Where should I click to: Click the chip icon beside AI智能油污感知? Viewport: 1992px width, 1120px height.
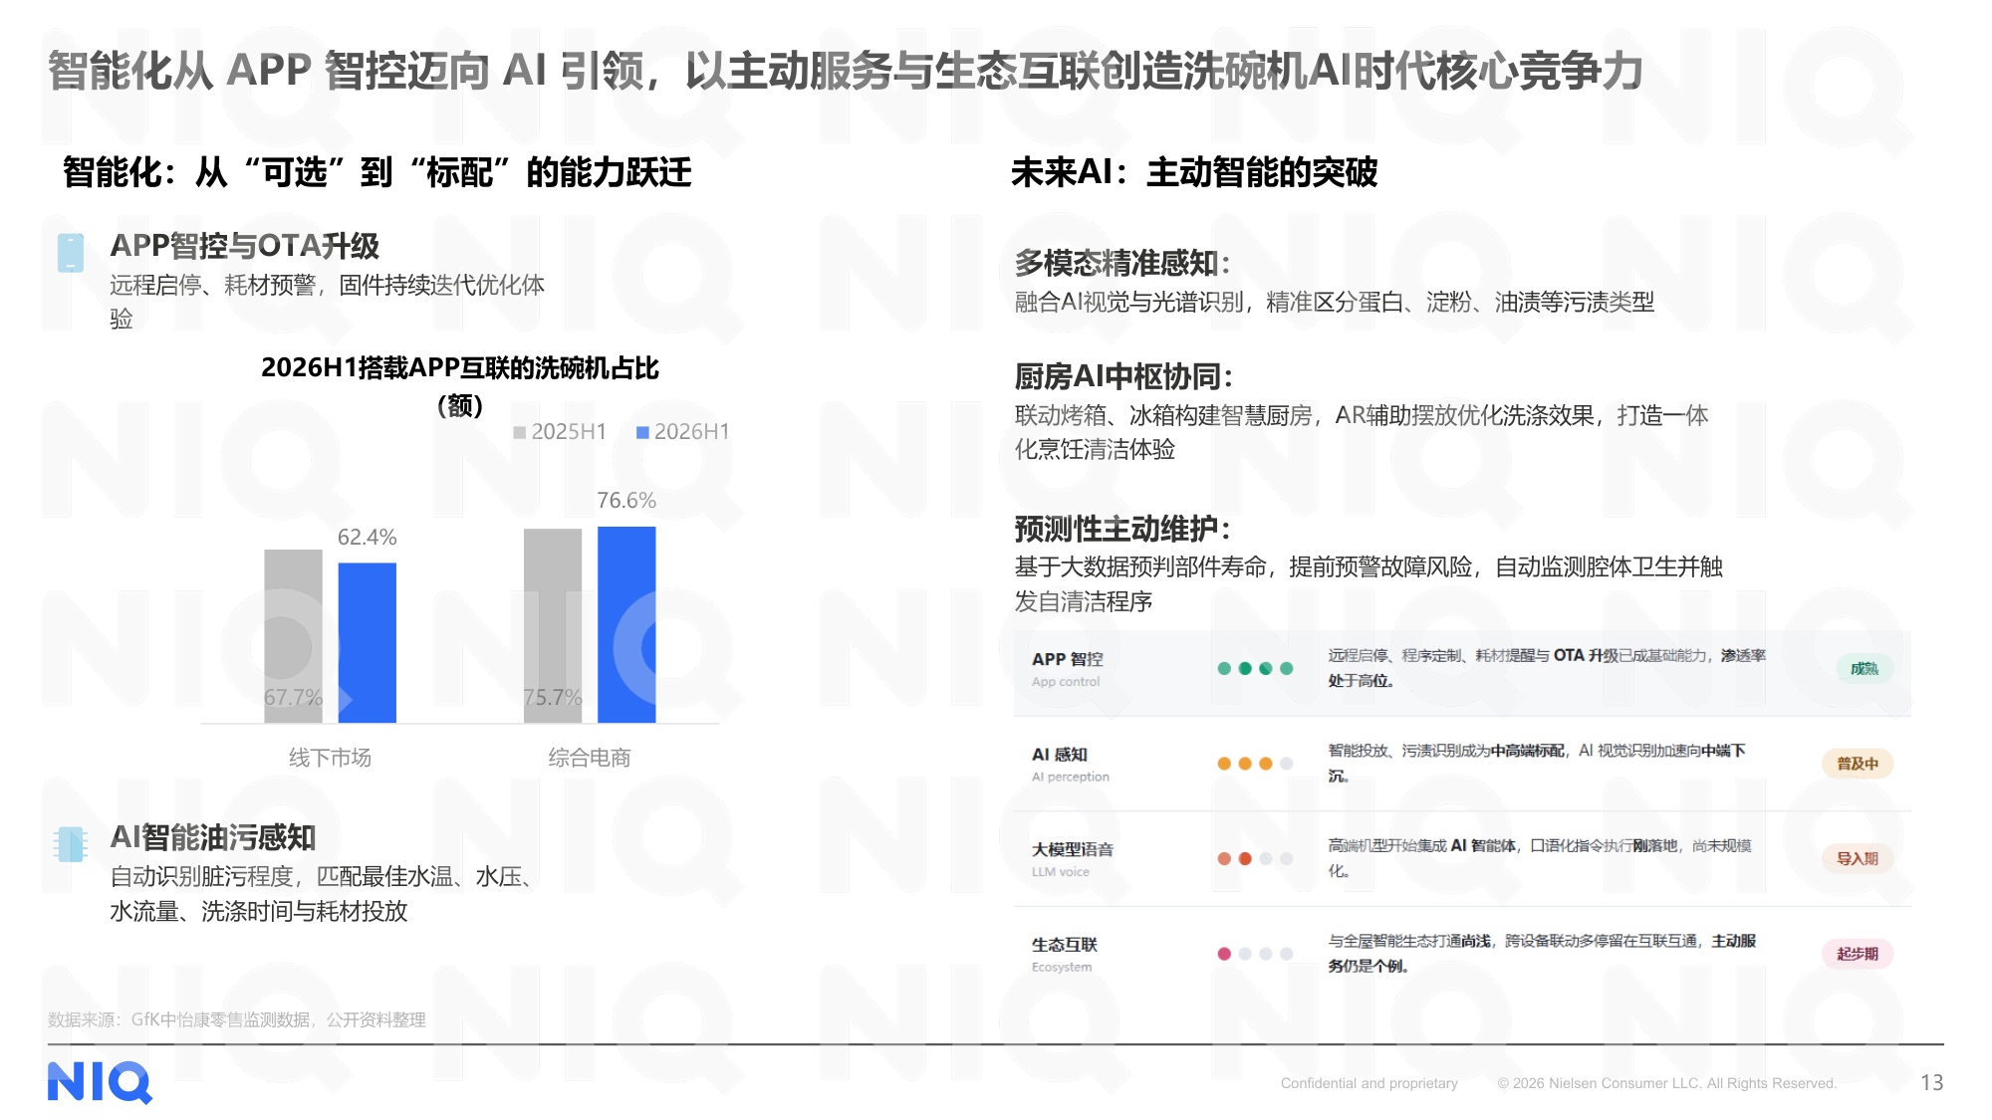coord(71,844)
